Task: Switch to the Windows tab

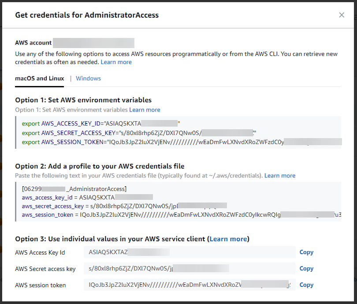Action: pyautogui.click(x=88, y=79)
